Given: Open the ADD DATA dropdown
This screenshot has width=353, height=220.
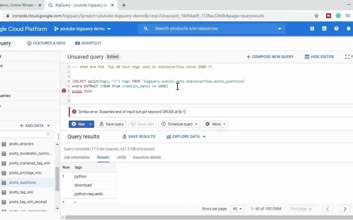Looking at the screenshot, I should pos(35,126).
